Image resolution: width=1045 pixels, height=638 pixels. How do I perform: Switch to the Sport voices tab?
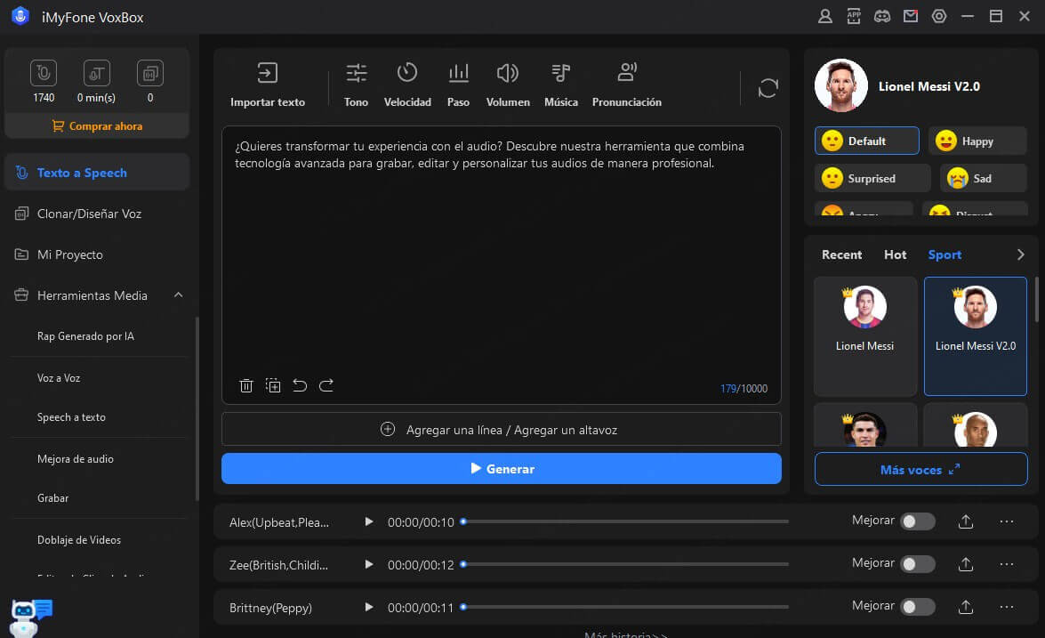pos(945,254)
